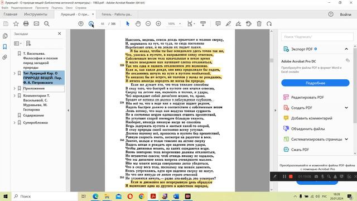Viewport: 357px width, 201px height.
Task: Open the attachments paperclip panel
Action: tap(5, 57)
